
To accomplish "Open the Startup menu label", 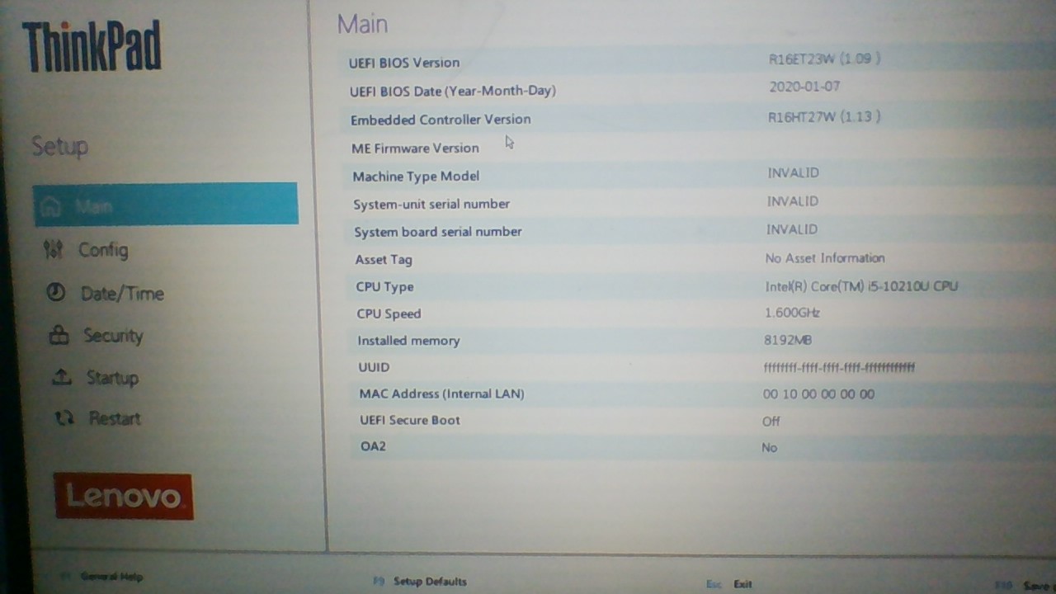I will pos(112,378).
